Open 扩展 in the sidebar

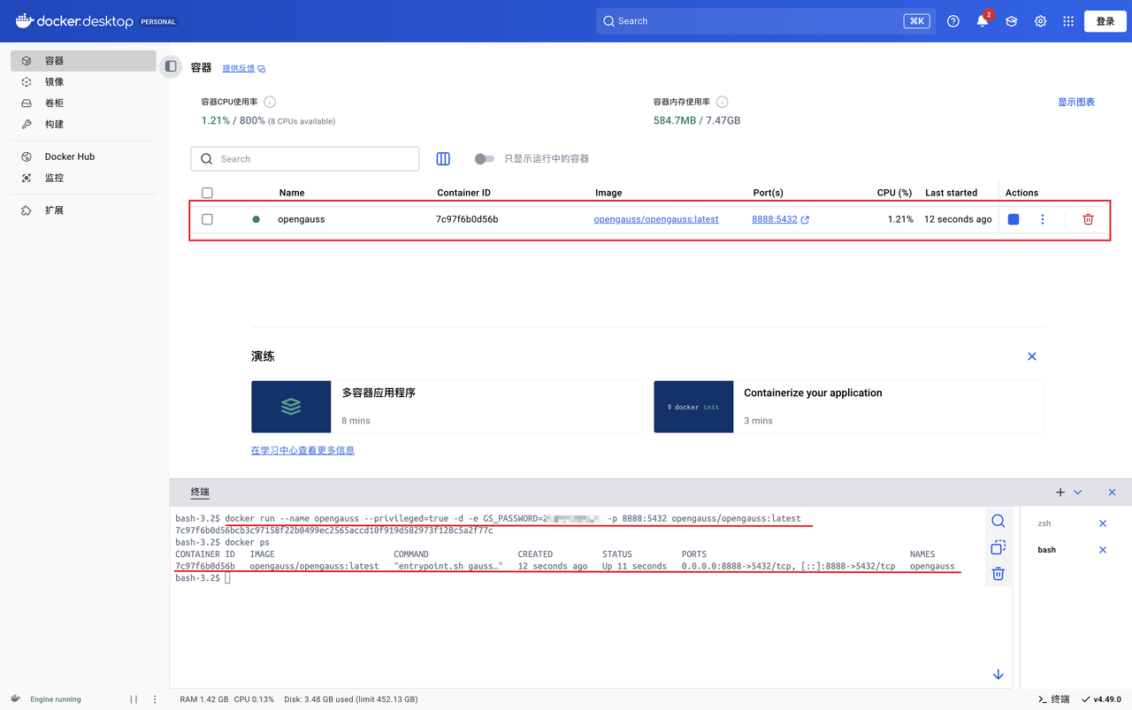click(83, 210)
